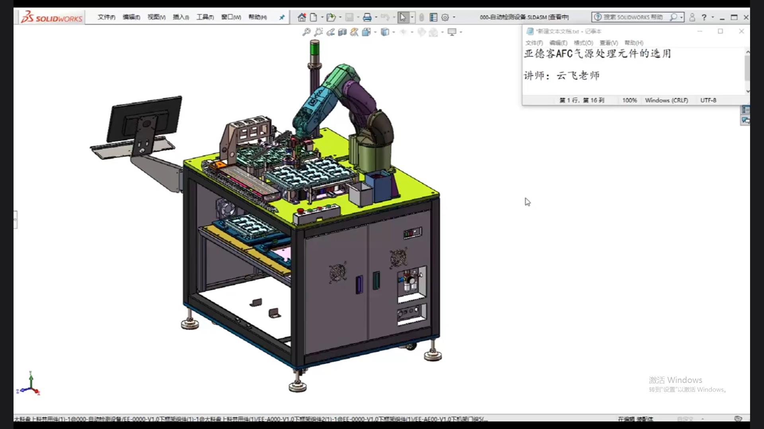Open Notepad 帮助(H) menu

point(634,43)
